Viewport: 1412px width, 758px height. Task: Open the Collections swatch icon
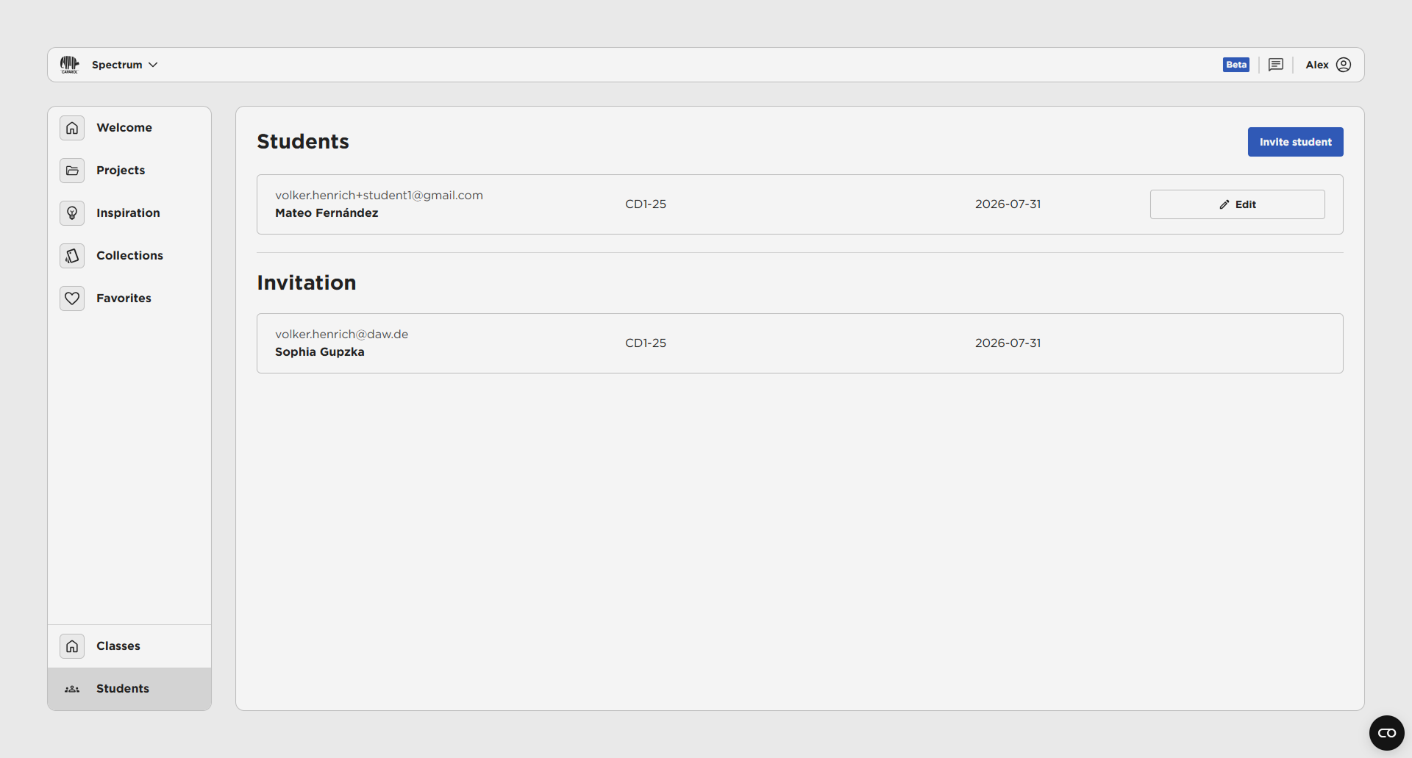click(72, 256)
